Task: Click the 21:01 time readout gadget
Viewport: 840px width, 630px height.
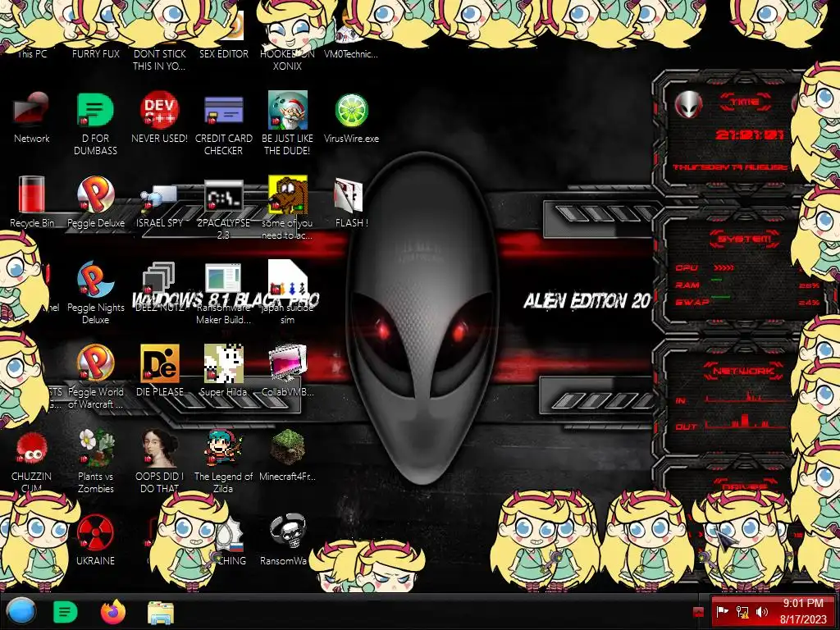Action: 750,135
